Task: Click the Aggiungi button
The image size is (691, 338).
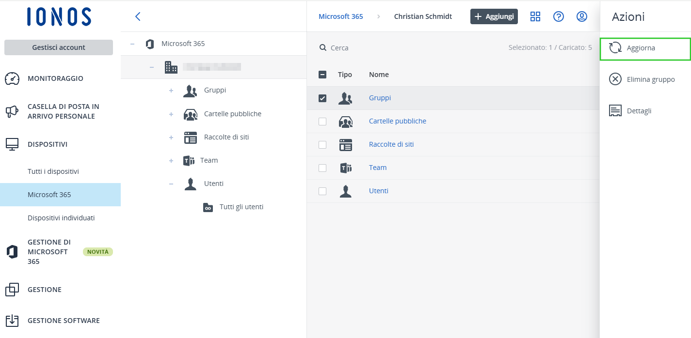Action: 494,16
